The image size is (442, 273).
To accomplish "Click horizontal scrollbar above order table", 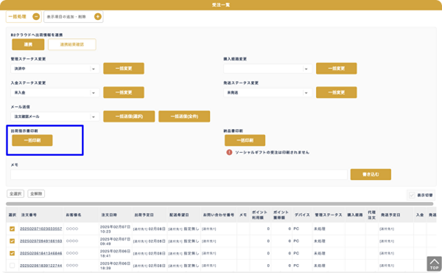I will coord(220,204).
